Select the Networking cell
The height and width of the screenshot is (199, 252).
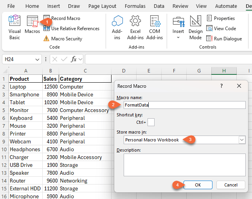click(85, 181)
